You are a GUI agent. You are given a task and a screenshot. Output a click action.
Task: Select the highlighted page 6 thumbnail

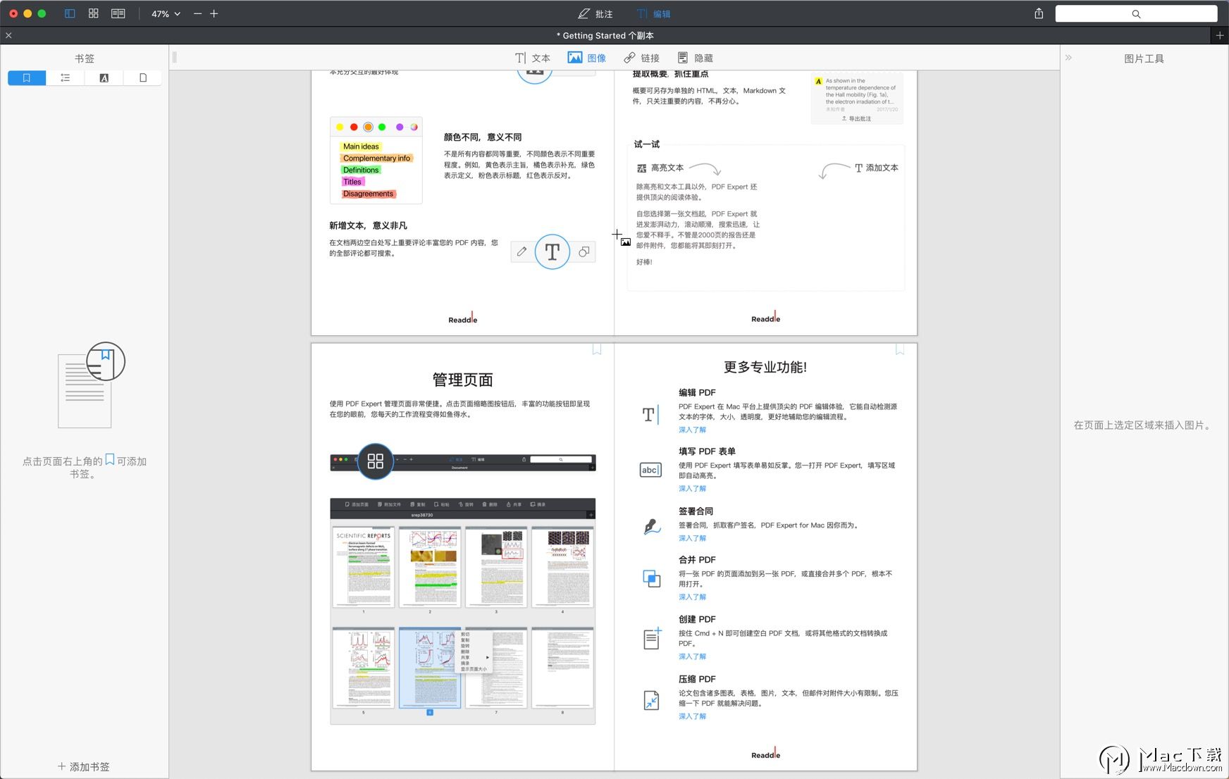(430, 668)
